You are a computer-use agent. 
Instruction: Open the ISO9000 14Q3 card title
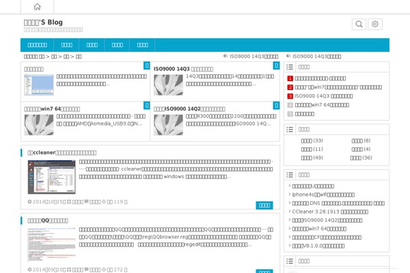tap(183, 69)
